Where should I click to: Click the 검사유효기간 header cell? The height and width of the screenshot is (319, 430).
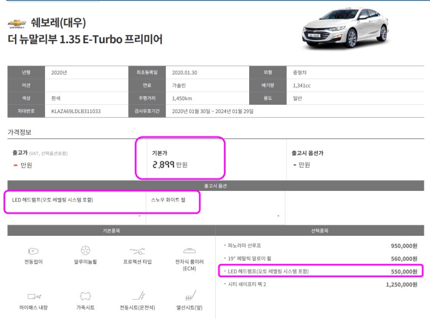(147, 111)
